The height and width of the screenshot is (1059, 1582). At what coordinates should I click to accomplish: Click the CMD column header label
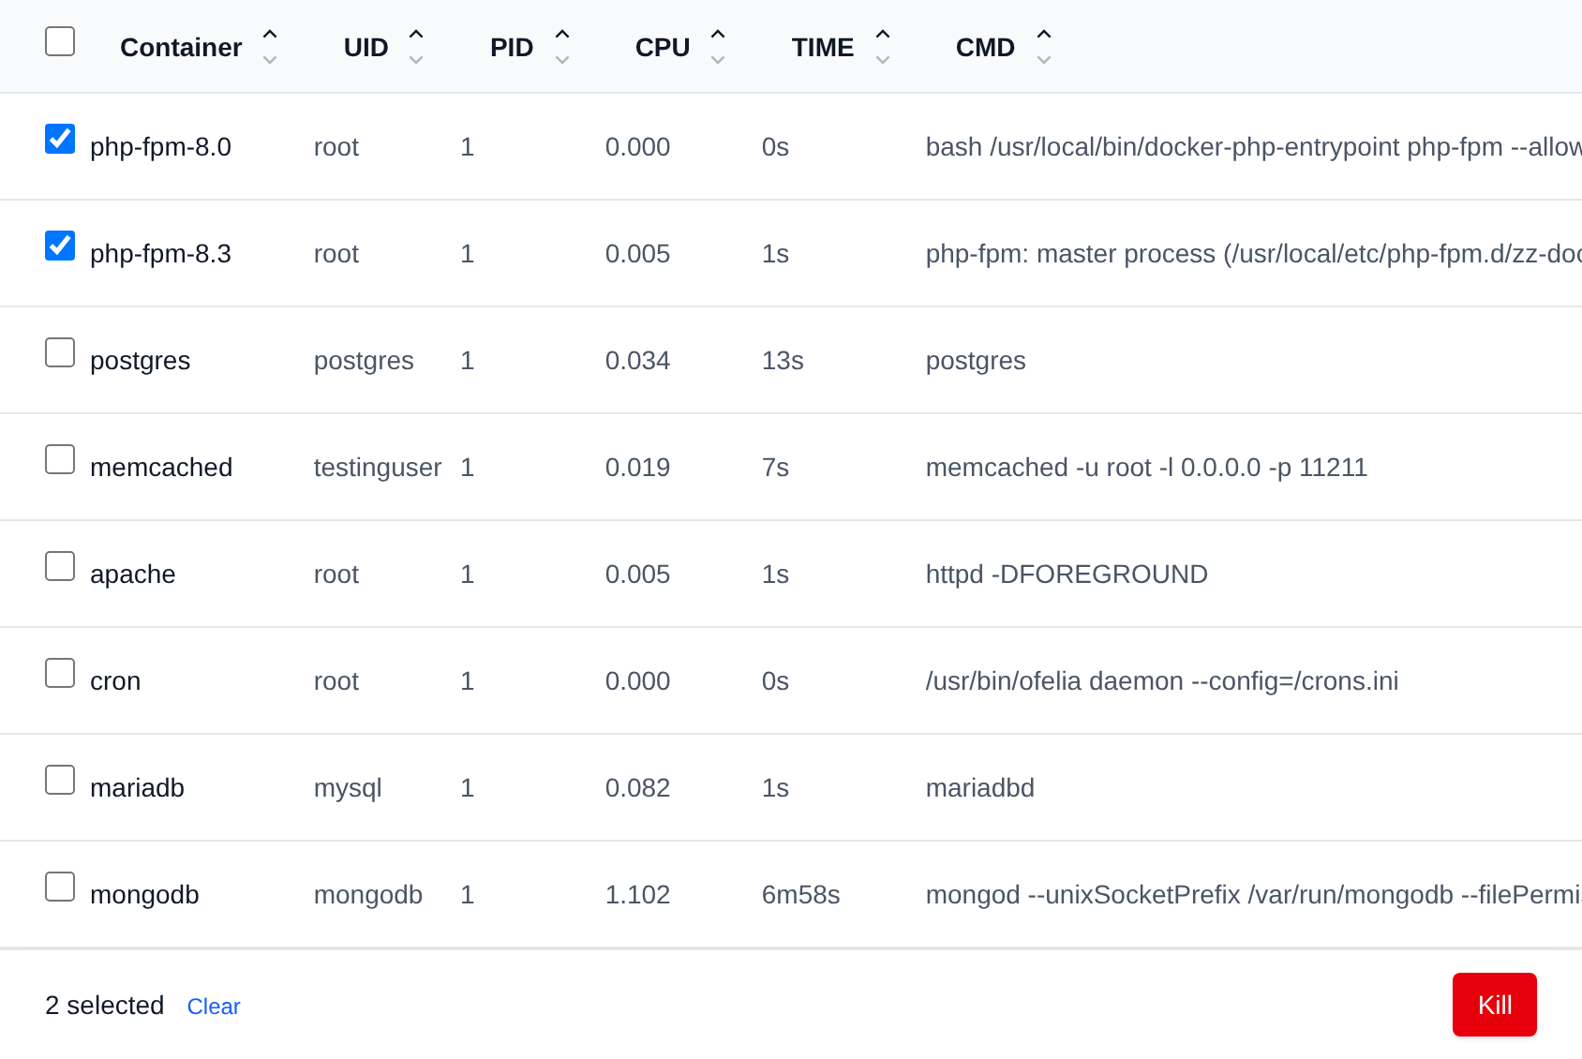pyautogui.click(x=985, y=48)
